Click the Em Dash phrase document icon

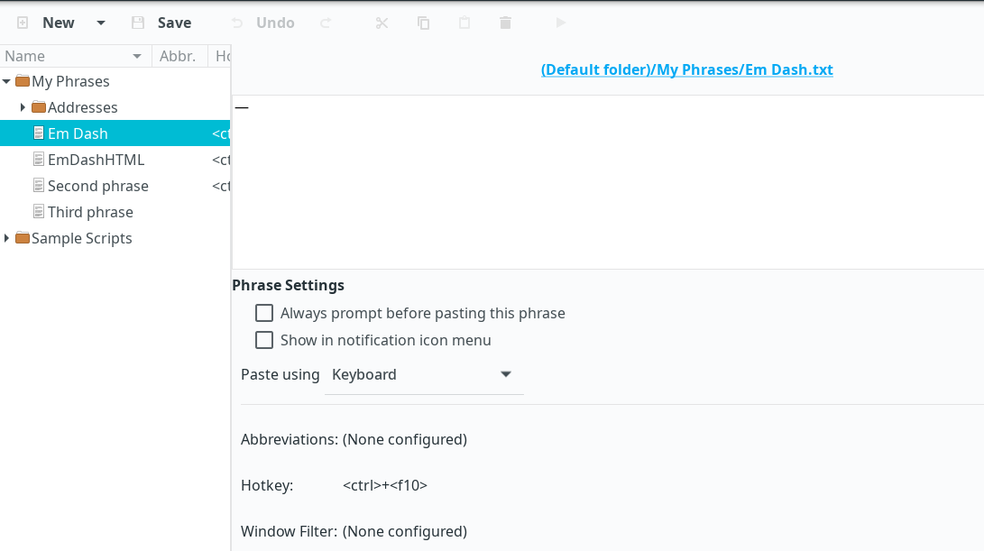point(39,133)
